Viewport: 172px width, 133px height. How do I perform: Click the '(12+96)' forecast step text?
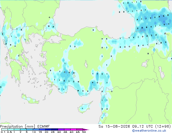[163, 126]
